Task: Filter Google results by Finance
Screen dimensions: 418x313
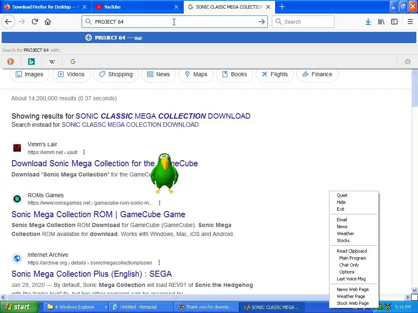Action: click(x=317, y=74)
